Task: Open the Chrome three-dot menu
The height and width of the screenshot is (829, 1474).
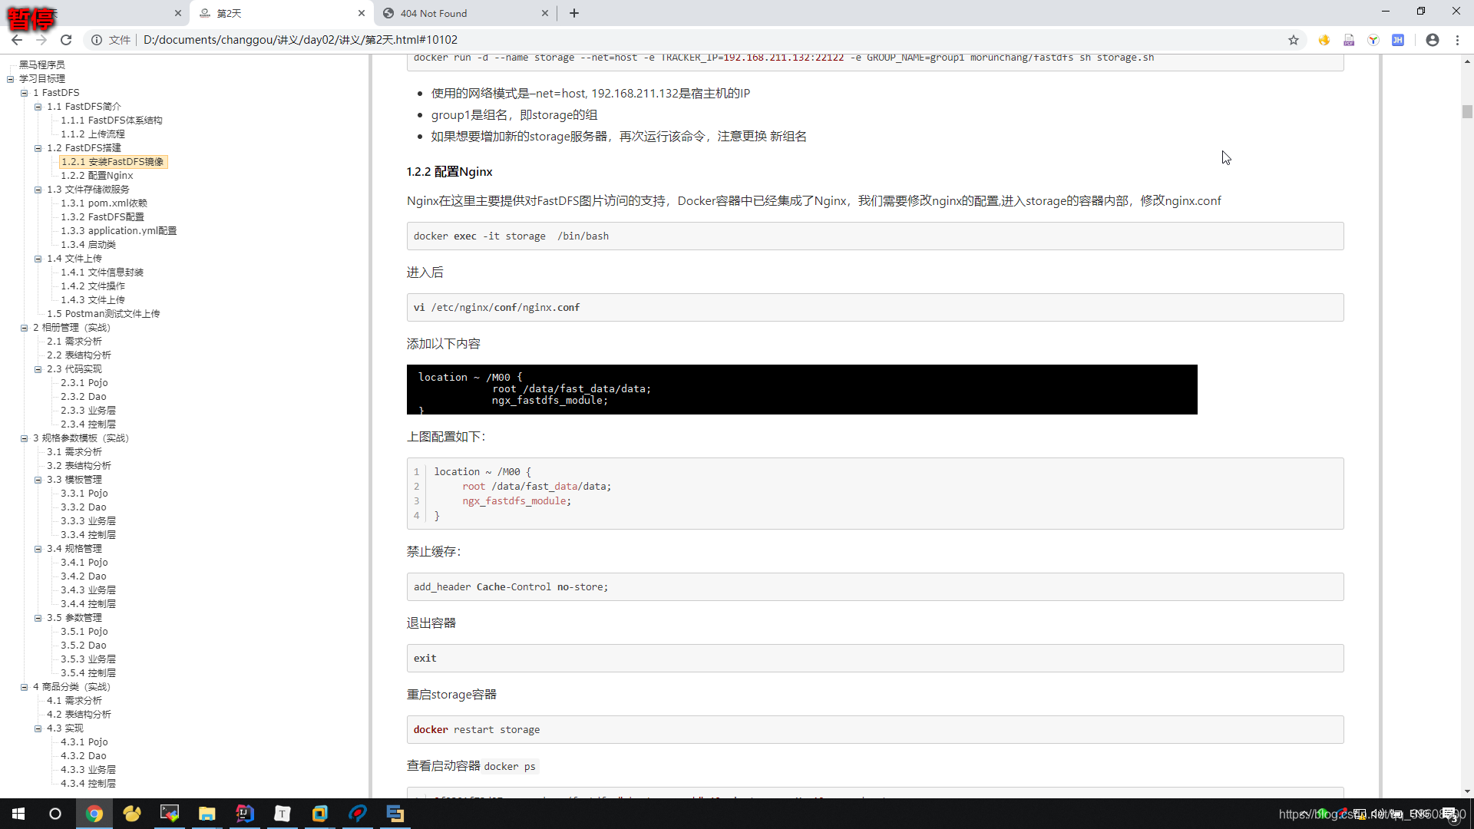Action: tap(1457, 40)
